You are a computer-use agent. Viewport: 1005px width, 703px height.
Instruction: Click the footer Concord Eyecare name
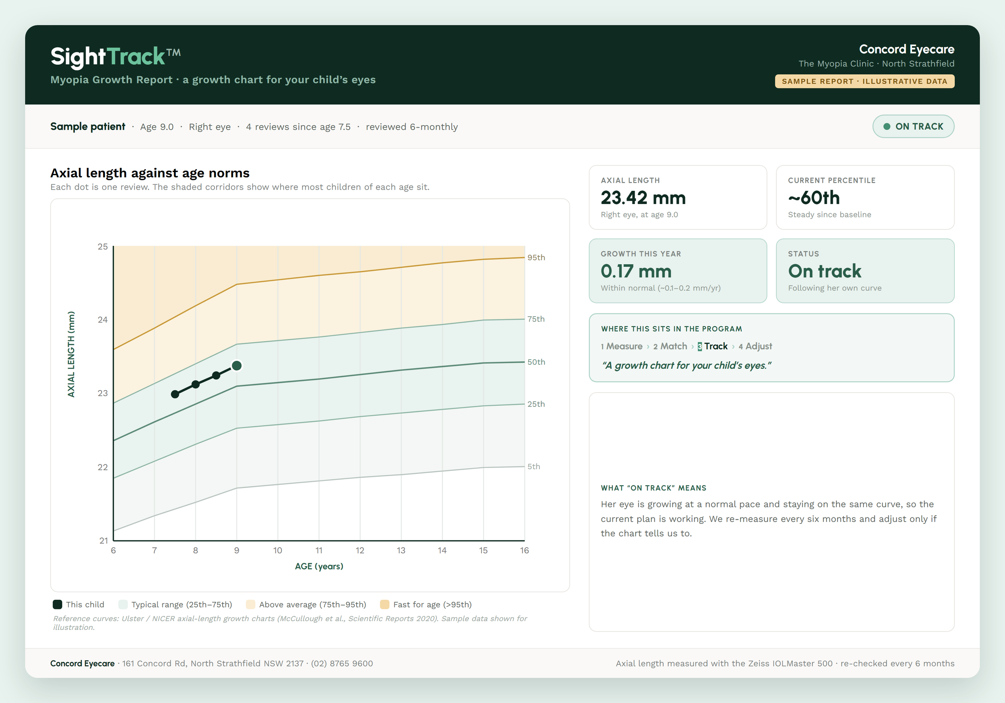82,663
